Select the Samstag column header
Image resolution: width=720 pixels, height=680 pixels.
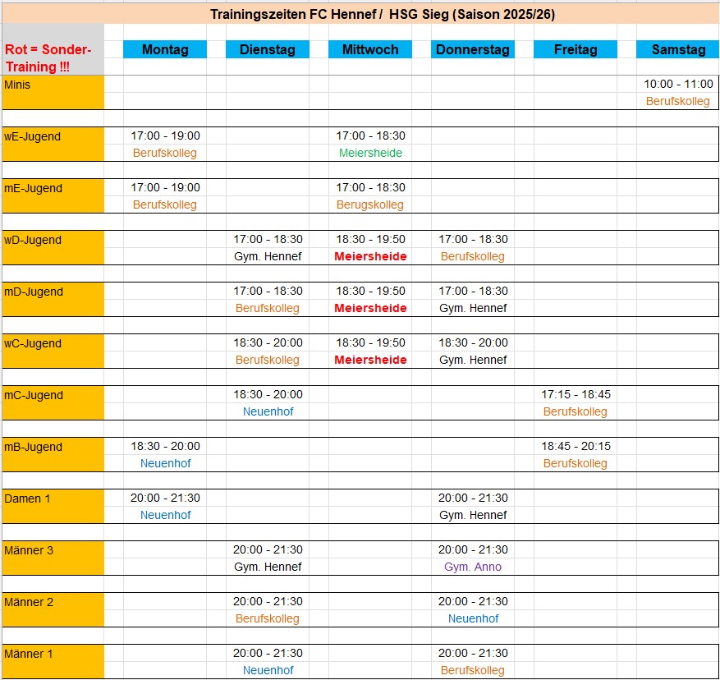(678, 49)
